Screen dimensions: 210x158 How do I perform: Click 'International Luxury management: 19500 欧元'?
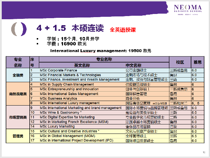point(100,51)
